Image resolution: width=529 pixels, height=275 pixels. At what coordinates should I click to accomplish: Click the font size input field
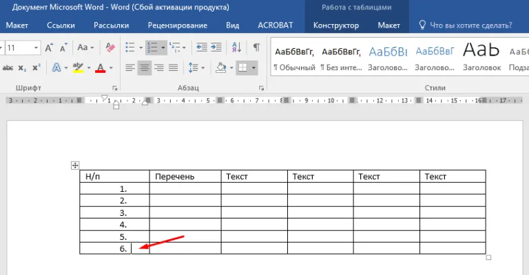19,48
